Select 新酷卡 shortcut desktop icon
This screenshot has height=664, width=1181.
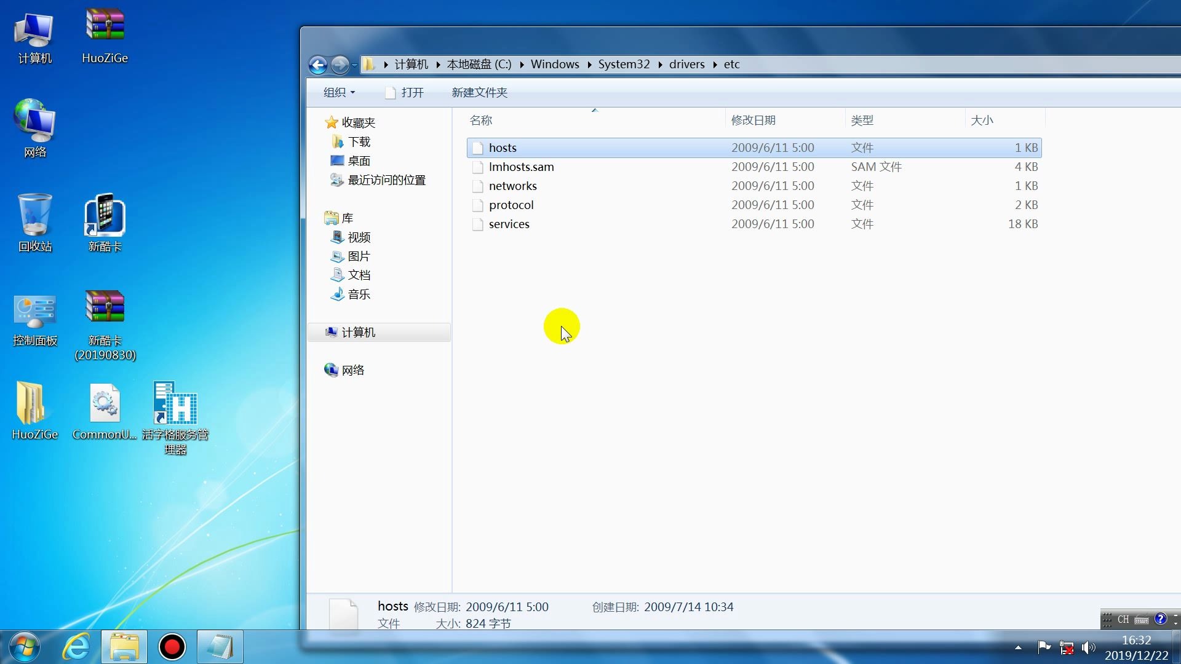105,223
